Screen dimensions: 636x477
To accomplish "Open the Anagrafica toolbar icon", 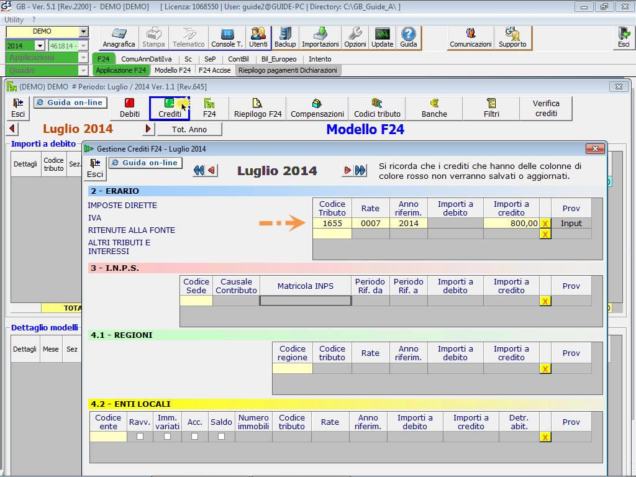I will coord(119,38).
